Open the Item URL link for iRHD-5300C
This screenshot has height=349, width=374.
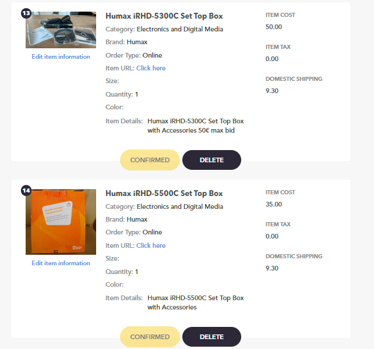151,68
